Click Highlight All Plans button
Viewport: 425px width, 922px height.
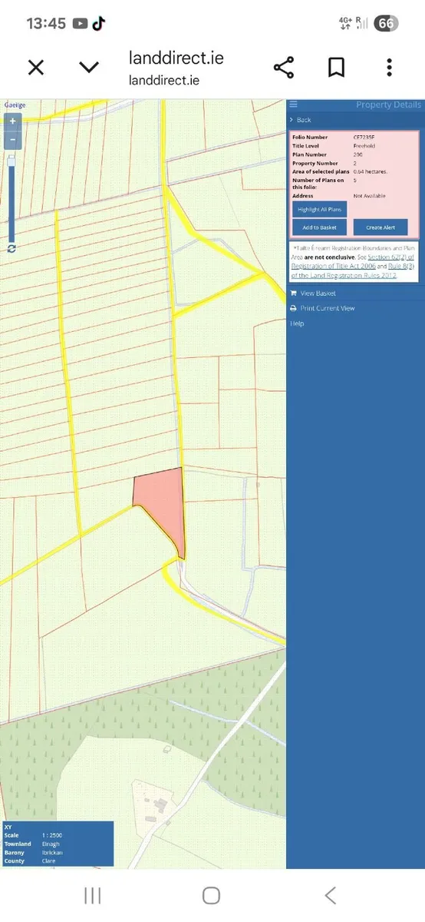tap(319, 209)
